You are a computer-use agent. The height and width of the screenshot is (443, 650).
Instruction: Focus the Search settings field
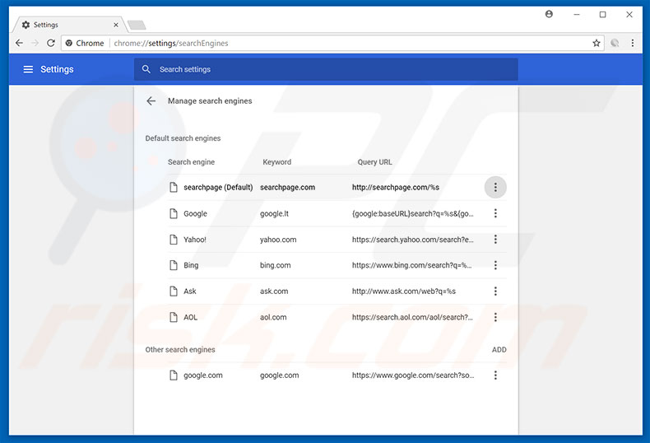[326, 69]
